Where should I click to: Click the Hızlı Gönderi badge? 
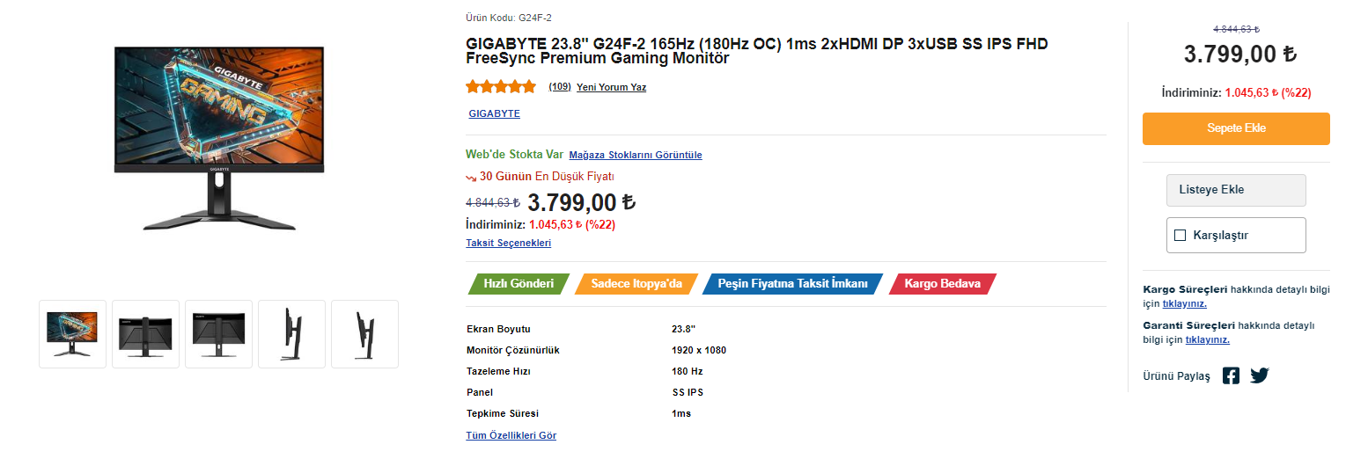coord(519,284)
